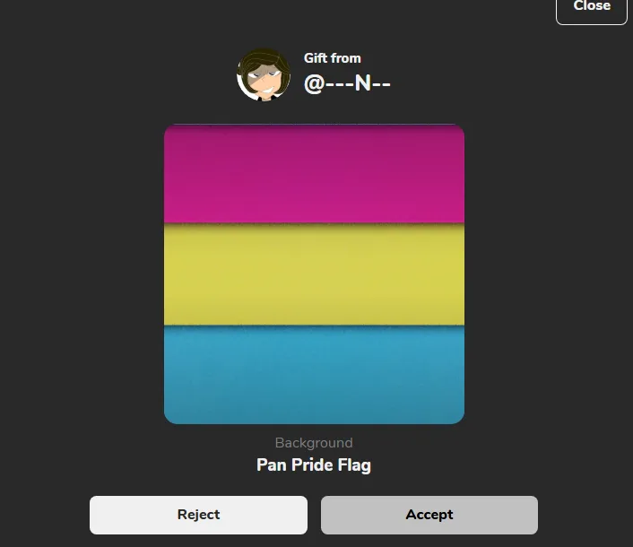Image resolution: width=633 pixels, height=547 pixels.
Task: Open the gift sender's avatar picture
Action: tap(264, 74)
